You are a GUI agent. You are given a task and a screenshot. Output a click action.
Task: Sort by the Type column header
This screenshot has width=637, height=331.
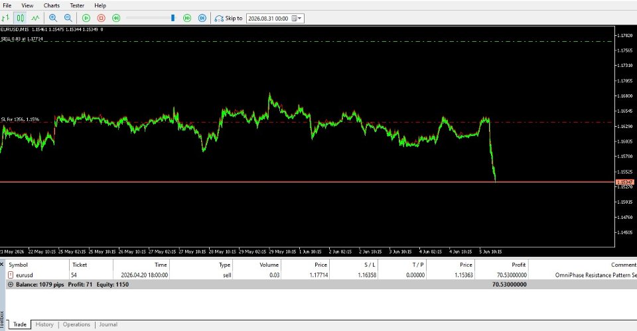coord(200,265)
